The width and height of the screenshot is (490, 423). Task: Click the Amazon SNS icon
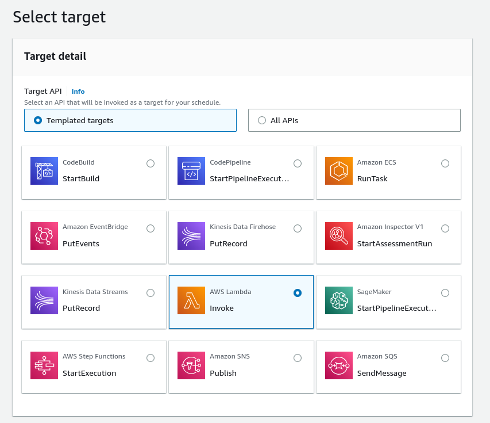coord(191,365)
